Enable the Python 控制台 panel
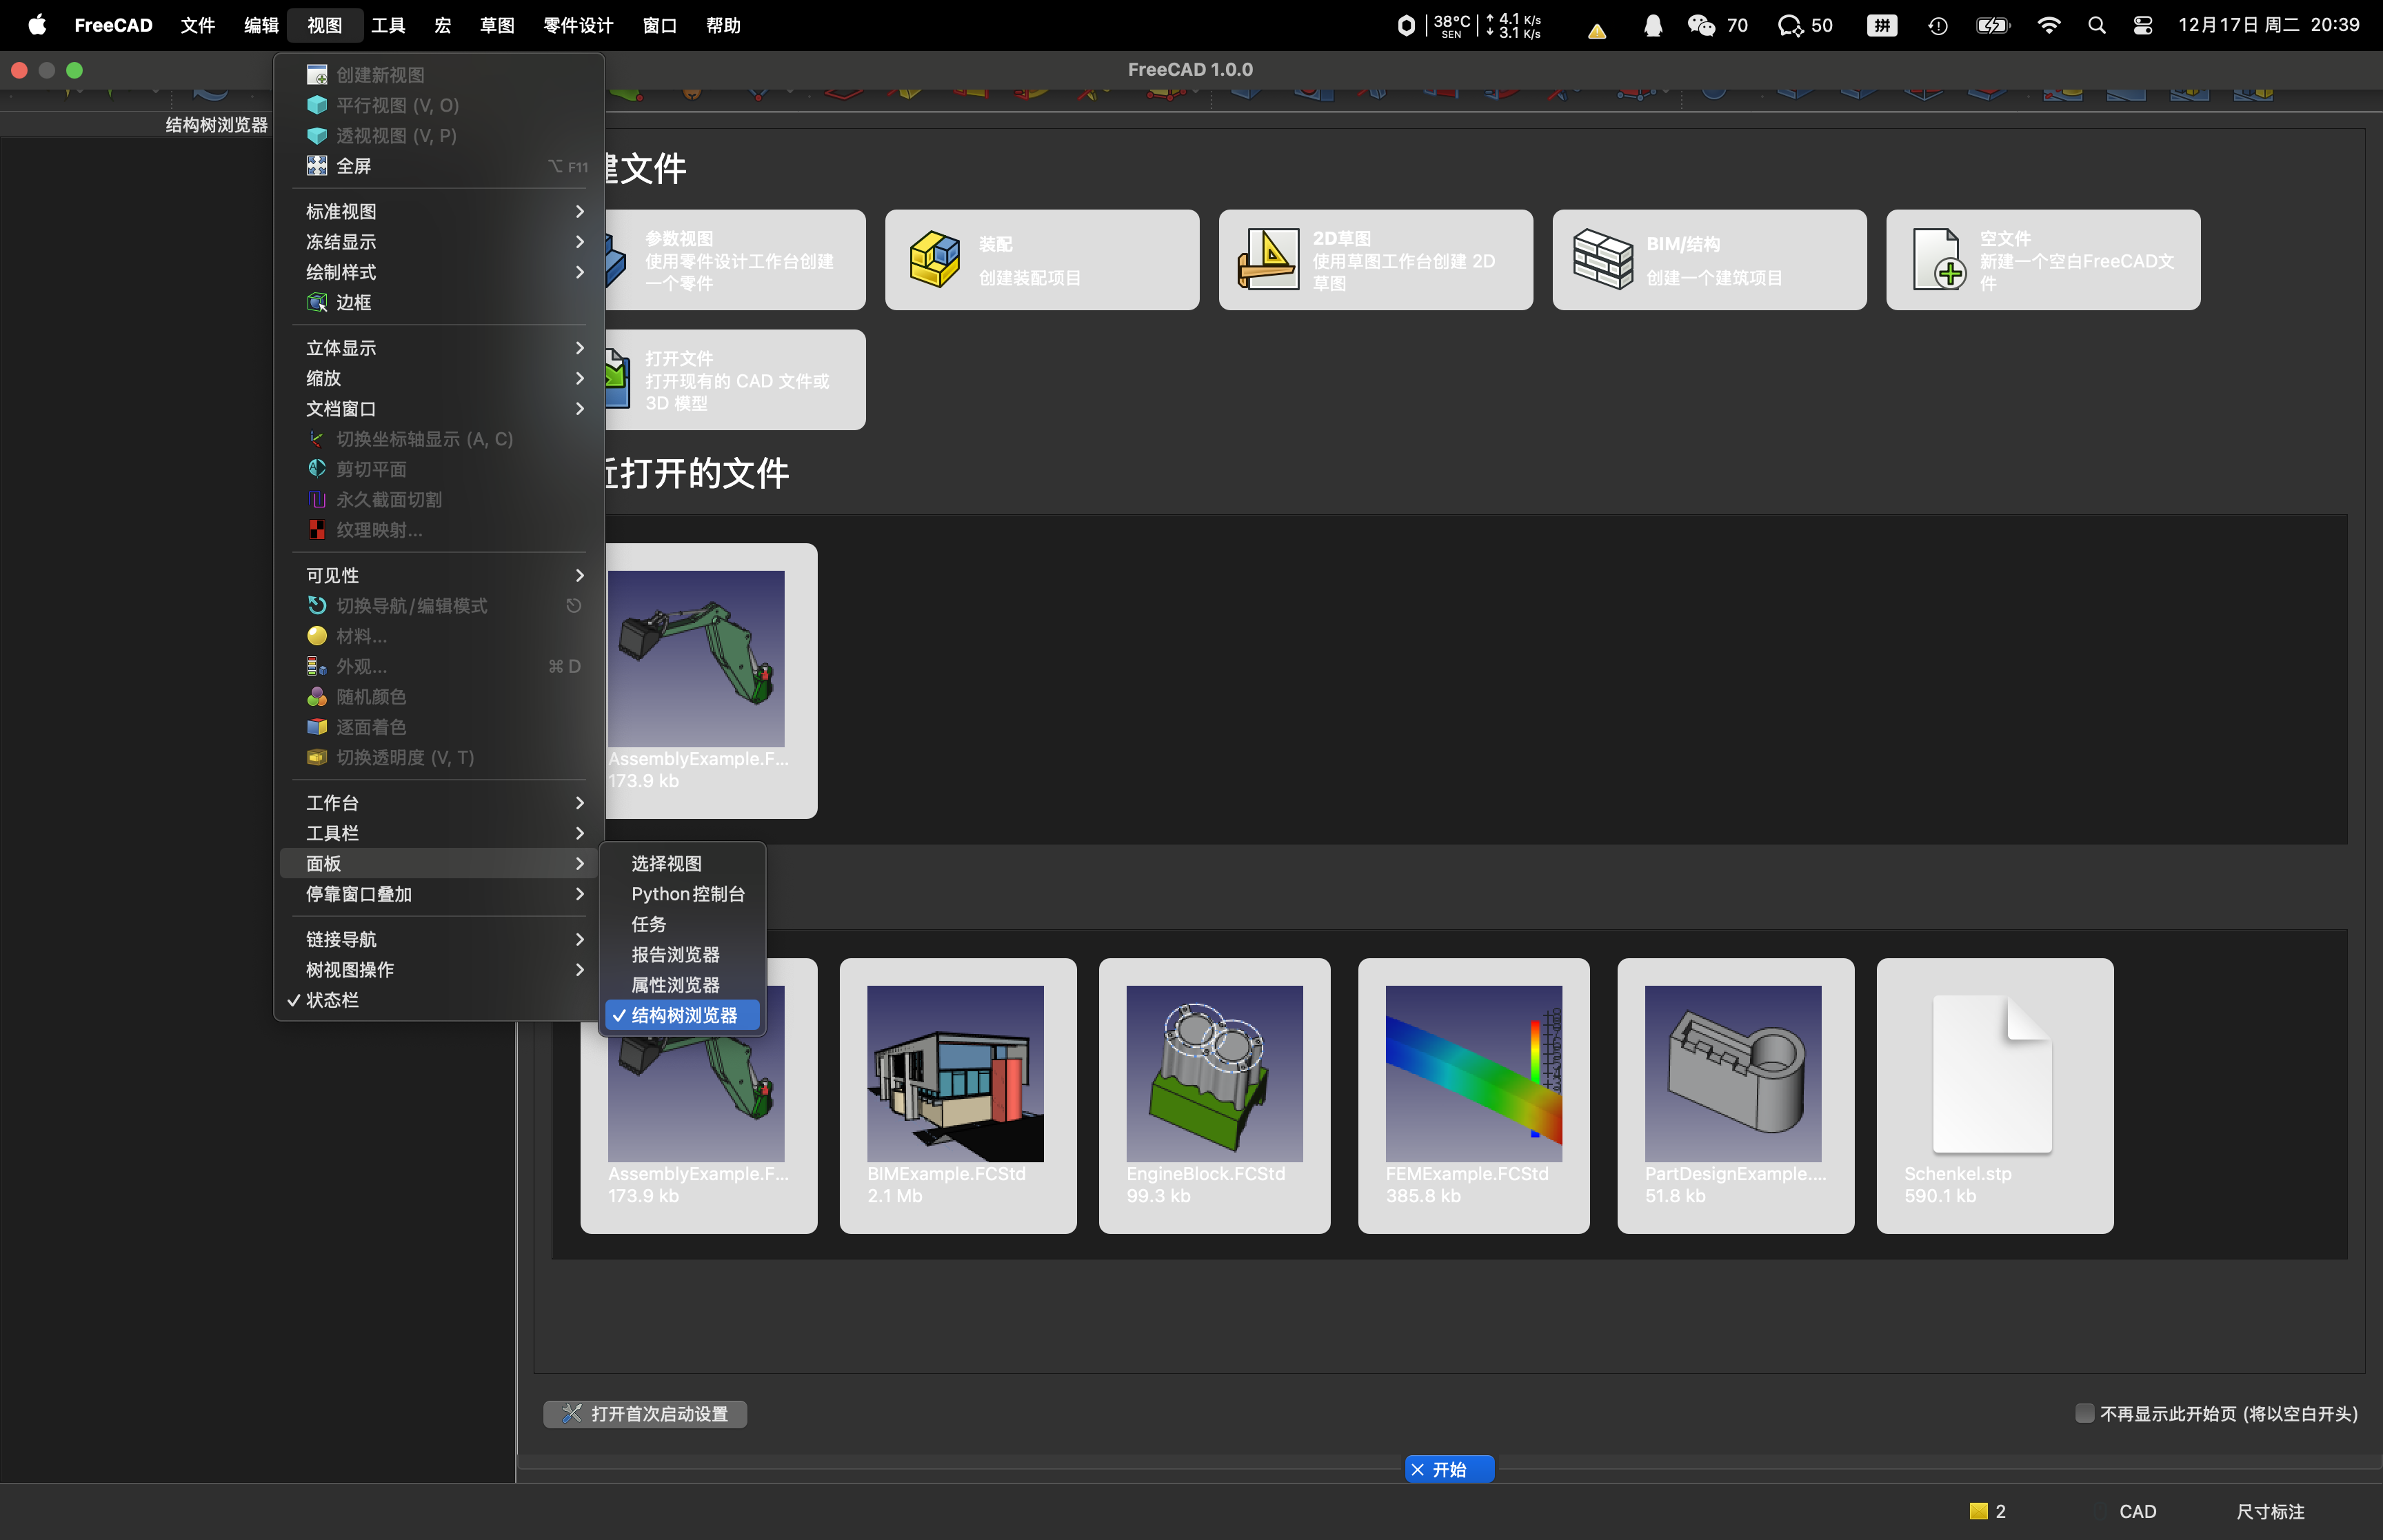The height and width of the screenshot is (1540, 2383). pyautogui.click(x=683, y=894)
